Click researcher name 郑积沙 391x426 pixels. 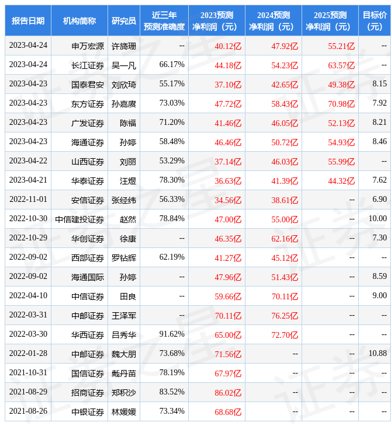[124, 393]
